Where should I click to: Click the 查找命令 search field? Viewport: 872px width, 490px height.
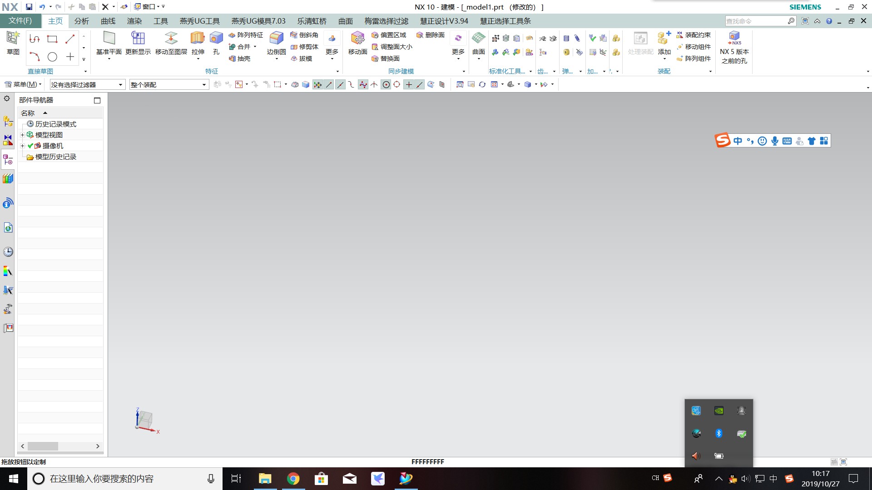(x=756, y=21)
